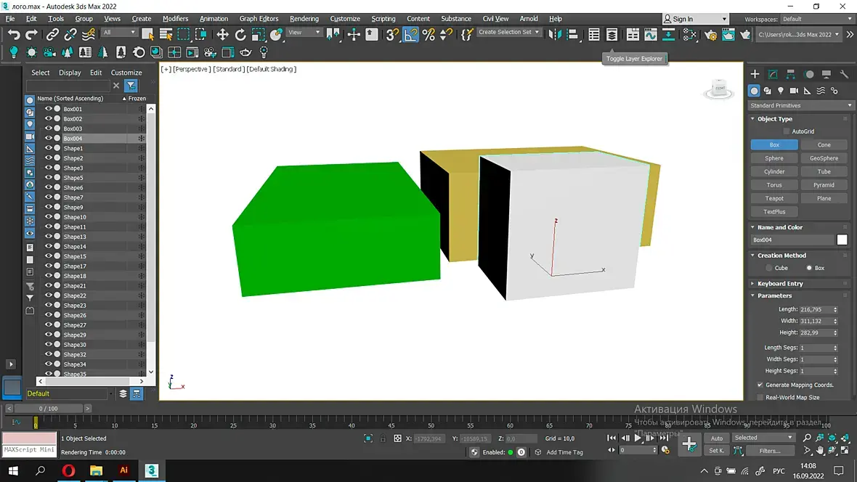Select Shape11 in the scene explorer
Viewport: 857px width, 482px height.
click(74, 227)
